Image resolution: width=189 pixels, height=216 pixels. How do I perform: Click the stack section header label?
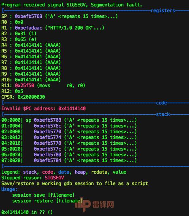[x=163, y=115]
